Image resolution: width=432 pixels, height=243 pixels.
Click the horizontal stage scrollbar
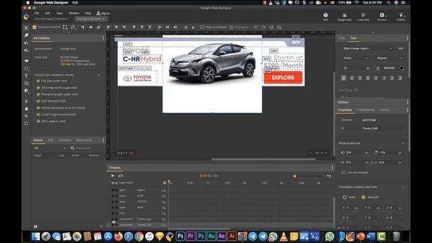[263, 159]
